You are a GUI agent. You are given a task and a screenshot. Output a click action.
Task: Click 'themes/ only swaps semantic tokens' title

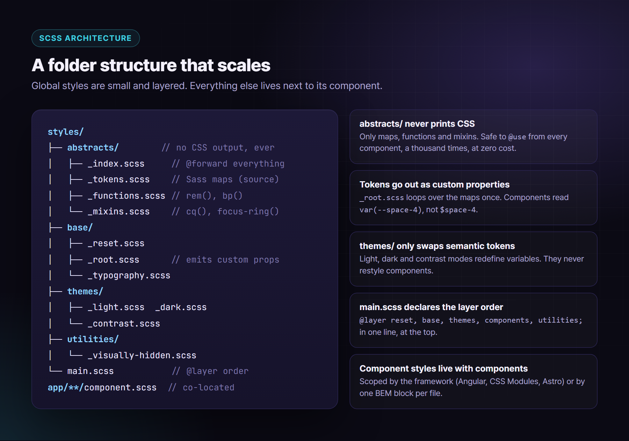click(x=437, y=246)
